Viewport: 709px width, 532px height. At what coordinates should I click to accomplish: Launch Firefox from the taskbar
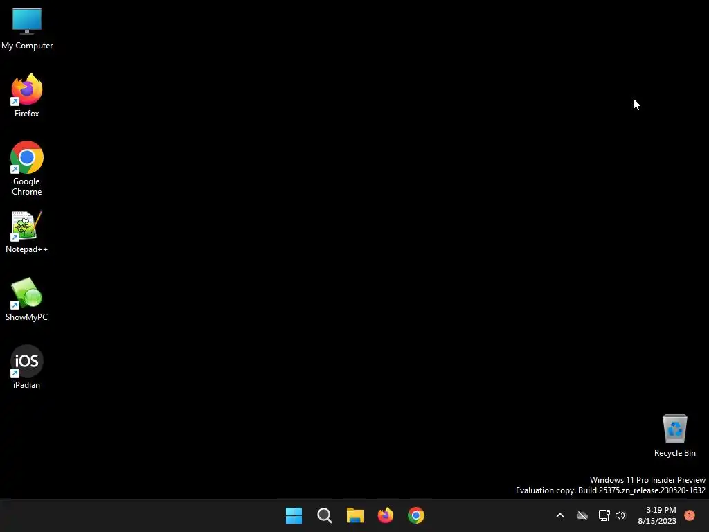(x=385, y=515)
